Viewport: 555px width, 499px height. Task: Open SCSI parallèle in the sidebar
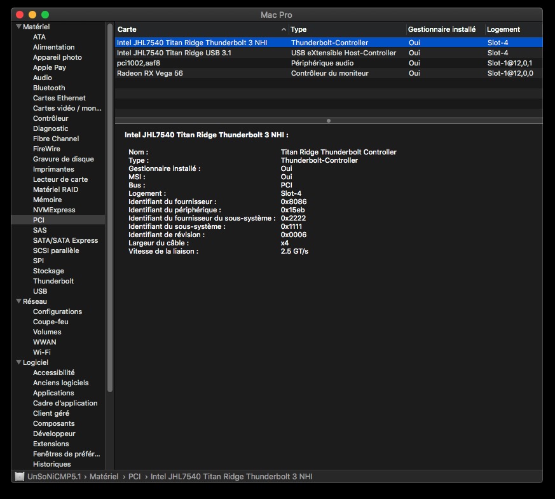[x=56, y=250]
